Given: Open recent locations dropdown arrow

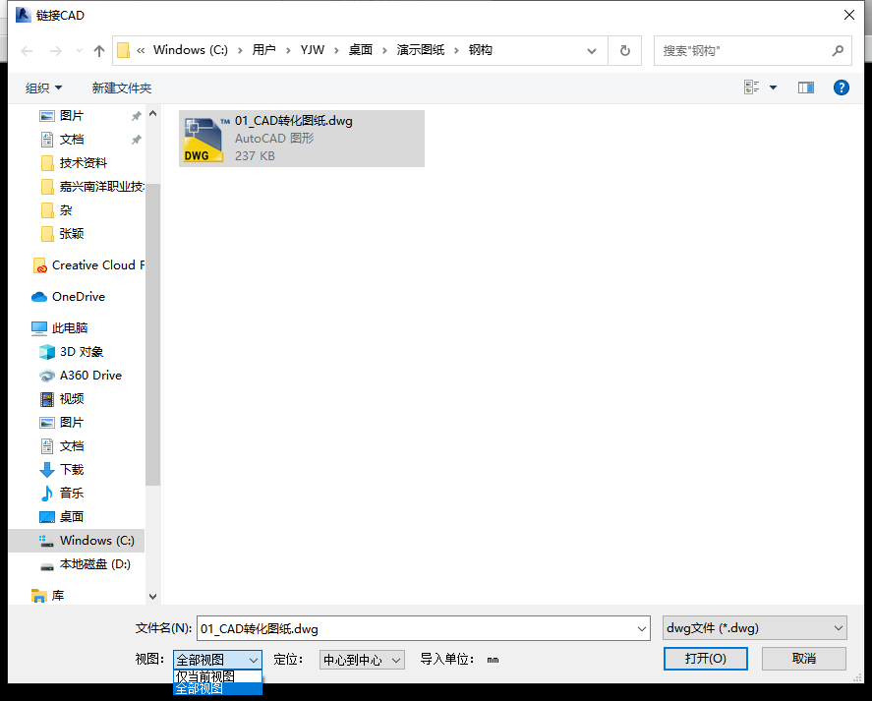Looking at the screenshot, I should point(79,51).
